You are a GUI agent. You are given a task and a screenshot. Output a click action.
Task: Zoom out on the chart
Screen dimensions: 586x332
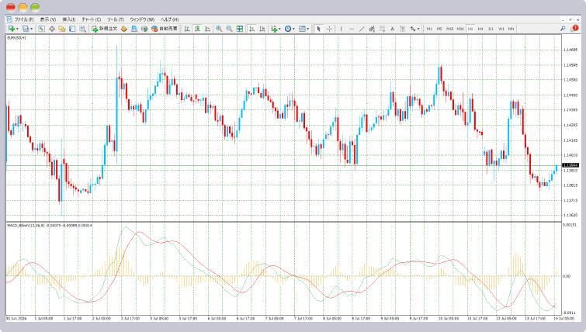(229, 29)
